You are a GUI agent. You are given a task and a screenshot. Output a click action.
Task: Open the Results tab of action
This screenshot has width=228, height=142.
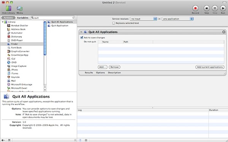coord(89,73)
